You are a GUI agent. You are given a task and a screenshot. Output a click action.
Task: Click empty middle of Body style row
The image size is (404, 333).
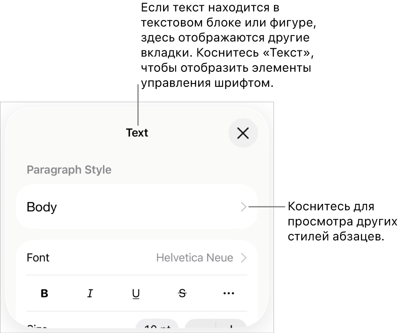(139, 207)
